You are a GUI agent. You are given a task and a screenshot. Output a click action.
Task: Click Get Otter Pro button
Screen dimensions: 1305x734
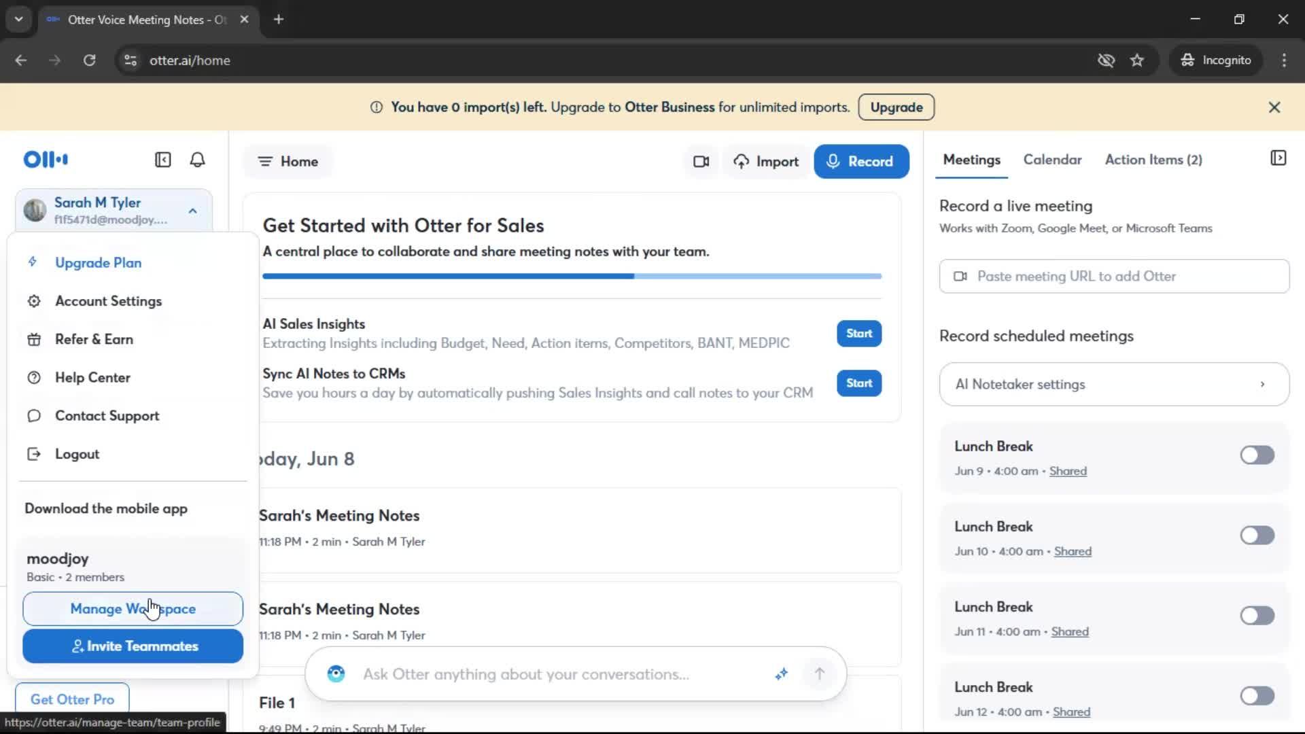(x=72, y=699)
